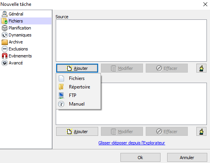Close the Nouvelle tâche dialog
Viewport: 210px width, 163px height.
point(205,4)
